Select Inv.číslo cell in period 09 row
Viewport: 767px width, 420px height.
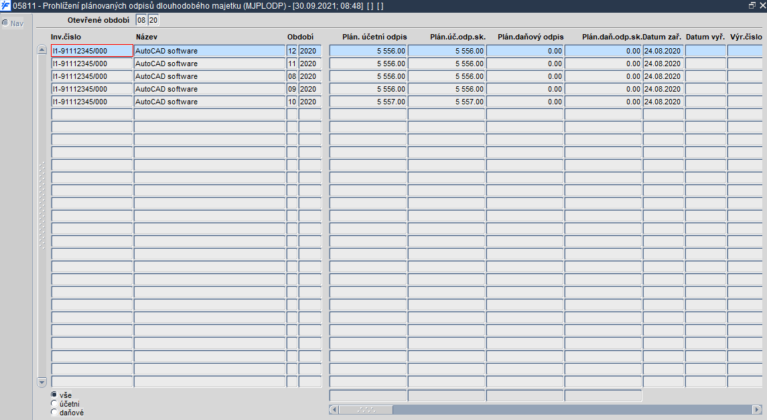pyautogui.click(x=92, y=89)
